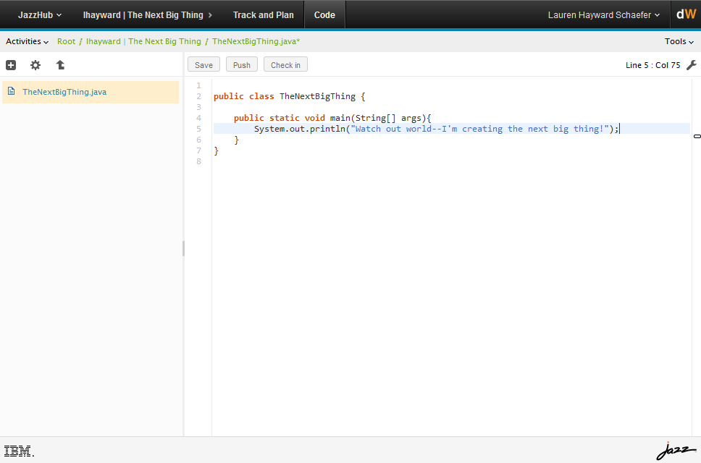701x463 pixels.
Task: Click the sidebar splitter handle
Action: pos(184,248)
